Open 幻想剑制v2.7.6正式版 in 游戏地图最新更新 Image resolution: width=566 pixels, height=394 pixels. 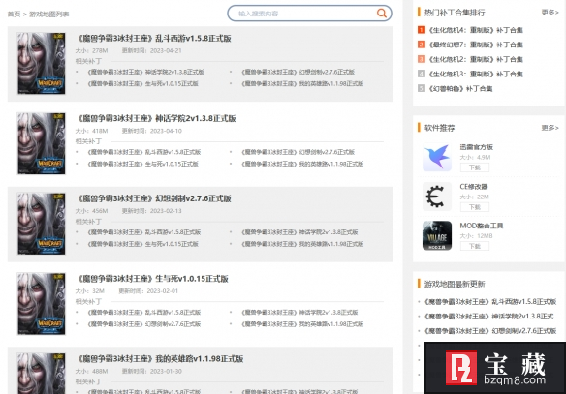[490, 330]
